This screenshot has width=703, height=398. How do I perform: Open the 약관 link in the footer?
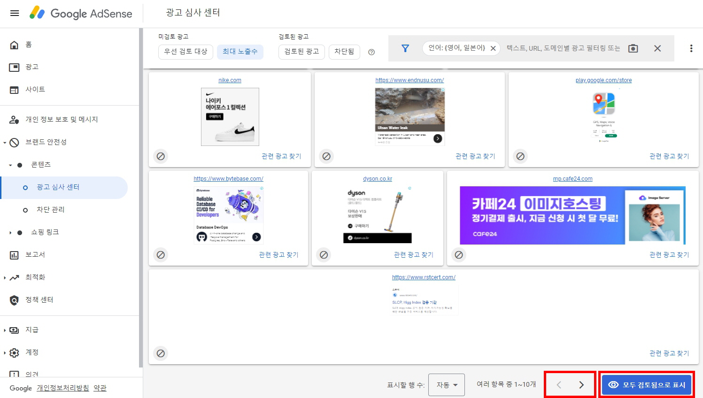click(x=100, y=388)
